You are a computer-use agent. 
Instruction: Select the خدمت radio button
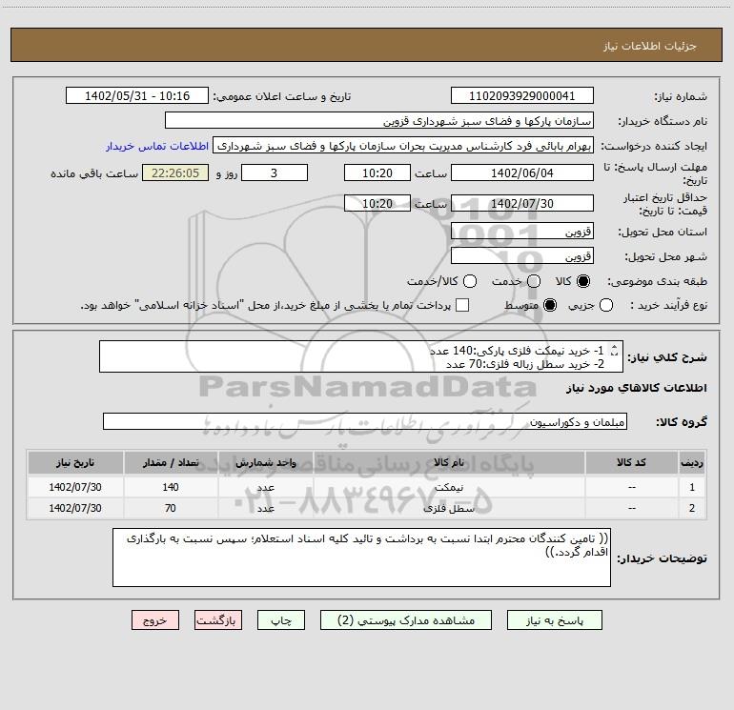[534, 281]
